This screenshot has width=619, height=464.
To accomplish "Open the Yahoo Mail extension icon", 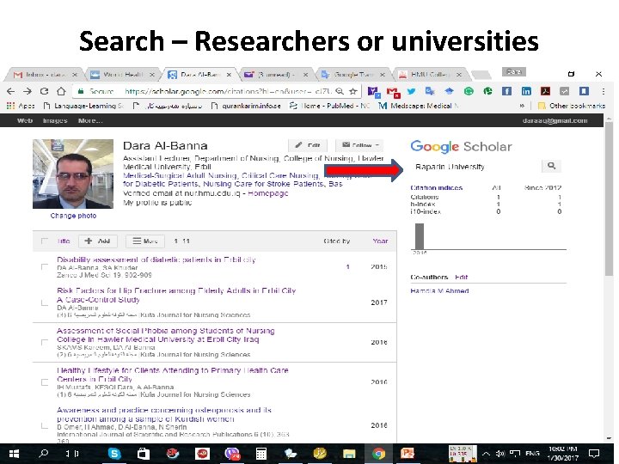I will click(x=373, y=92).
